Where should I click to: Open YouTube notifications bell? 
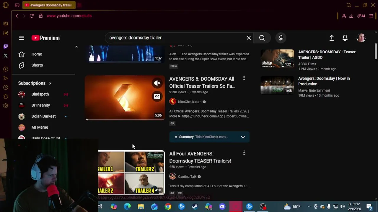tap(345, 38)
